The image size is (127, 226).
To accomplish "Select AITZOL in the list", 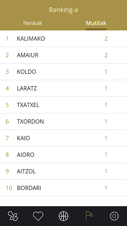I will pyautogui.click(x=64, y=171).
